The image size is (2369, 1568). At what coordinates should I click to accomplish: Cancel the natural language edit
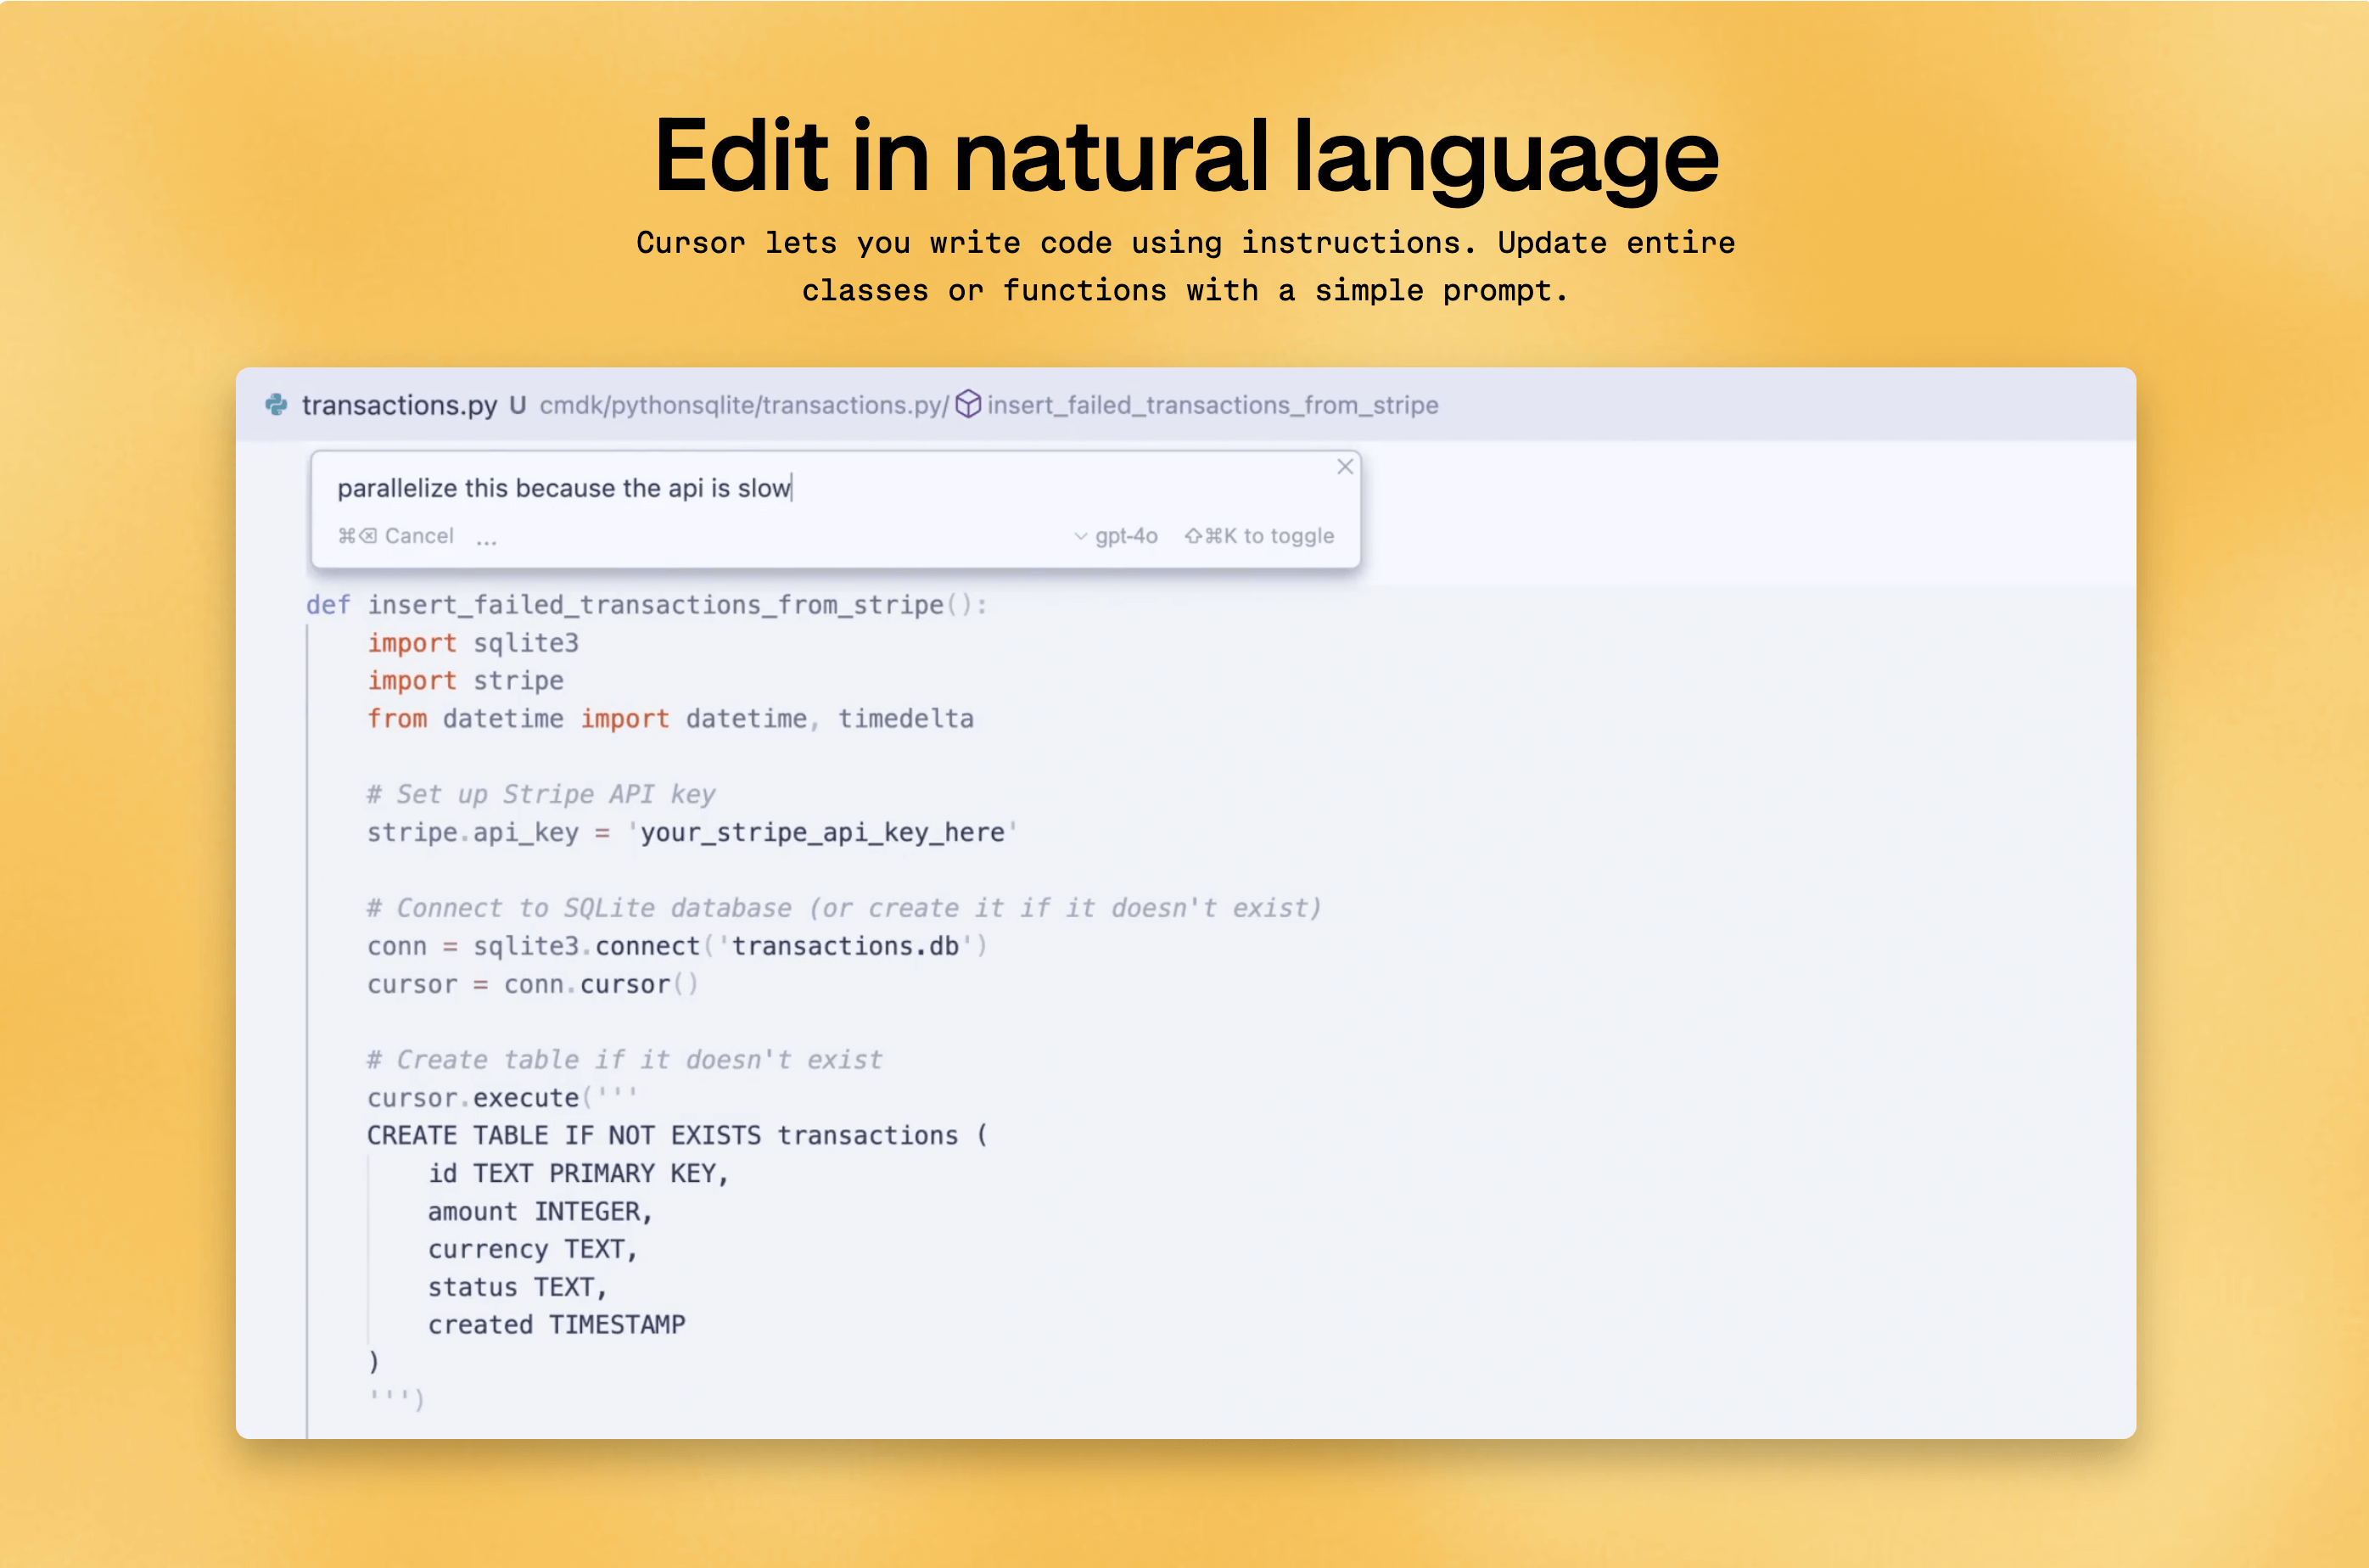(396, 536)
